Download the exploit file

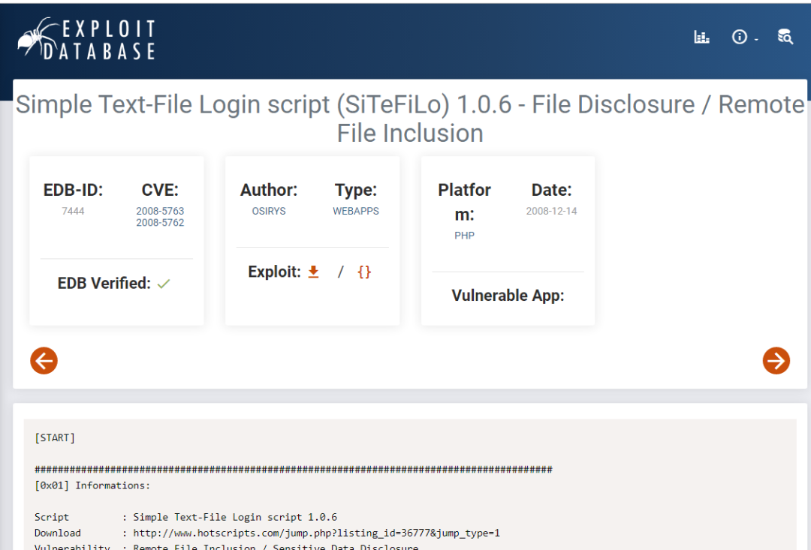313,272
